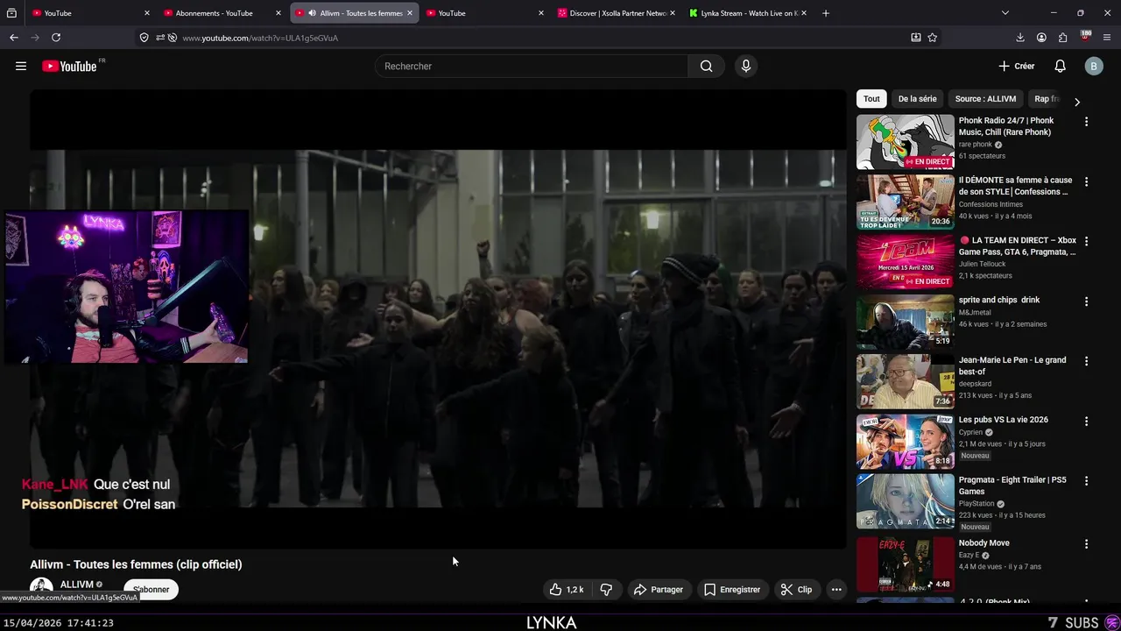
Task: Open options for sprite and chips drink video
Action: point(1086,301)
